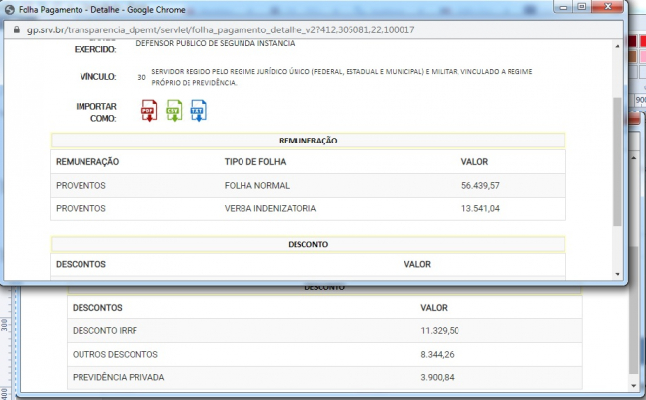Screen dimensions: 646x400
Task: Export the data using the CSV icon
Action: coord(174,110)
